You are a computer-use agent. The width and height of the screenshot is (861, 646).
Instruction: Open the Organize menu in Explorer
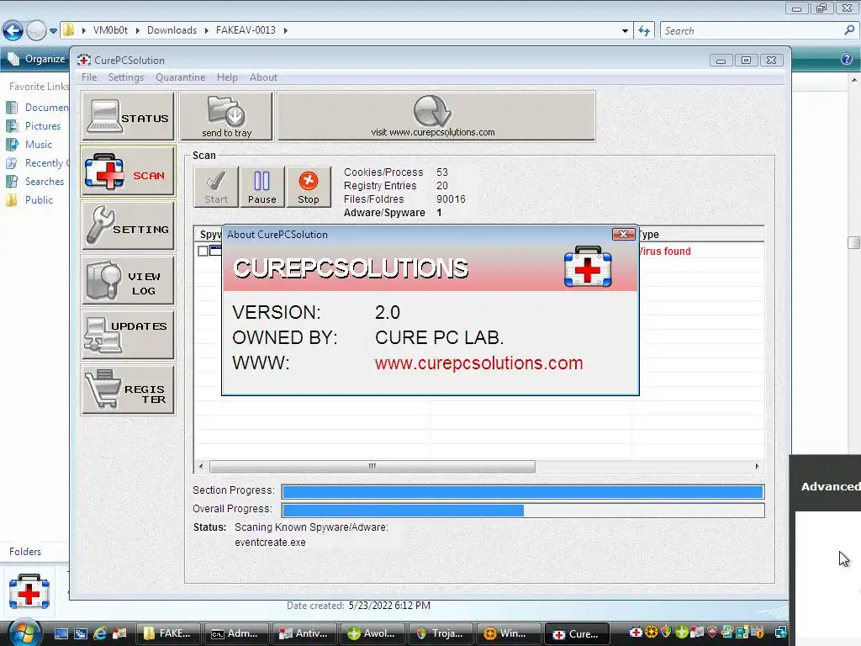36,59
